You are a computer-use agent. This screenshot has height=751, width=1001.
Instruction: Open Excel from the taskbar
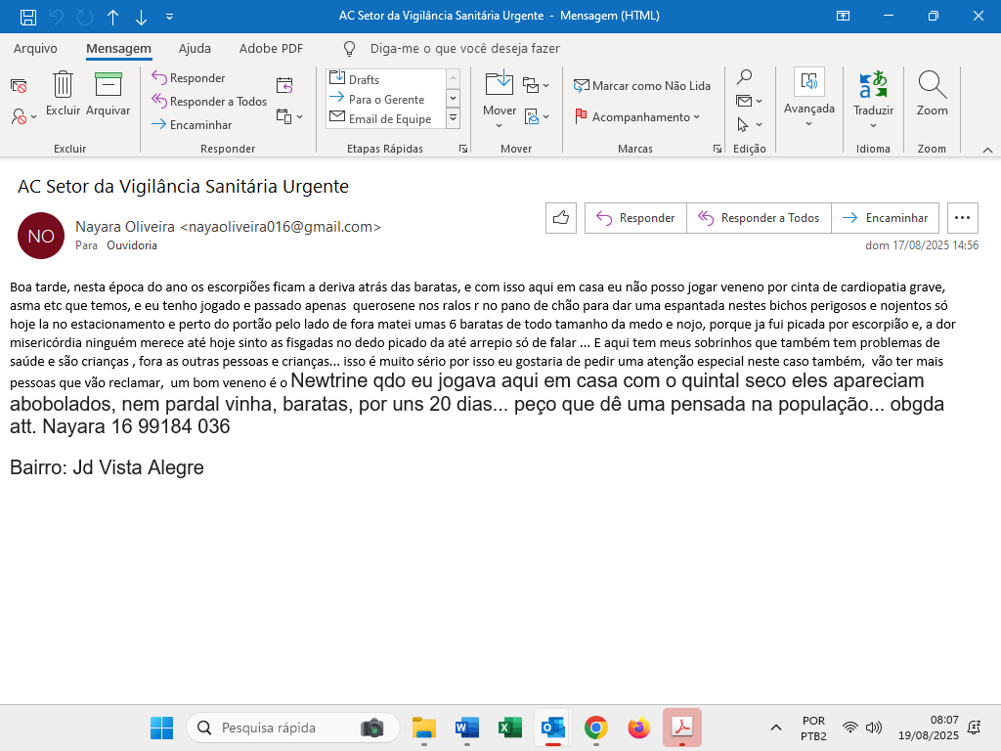coord(509,728)
